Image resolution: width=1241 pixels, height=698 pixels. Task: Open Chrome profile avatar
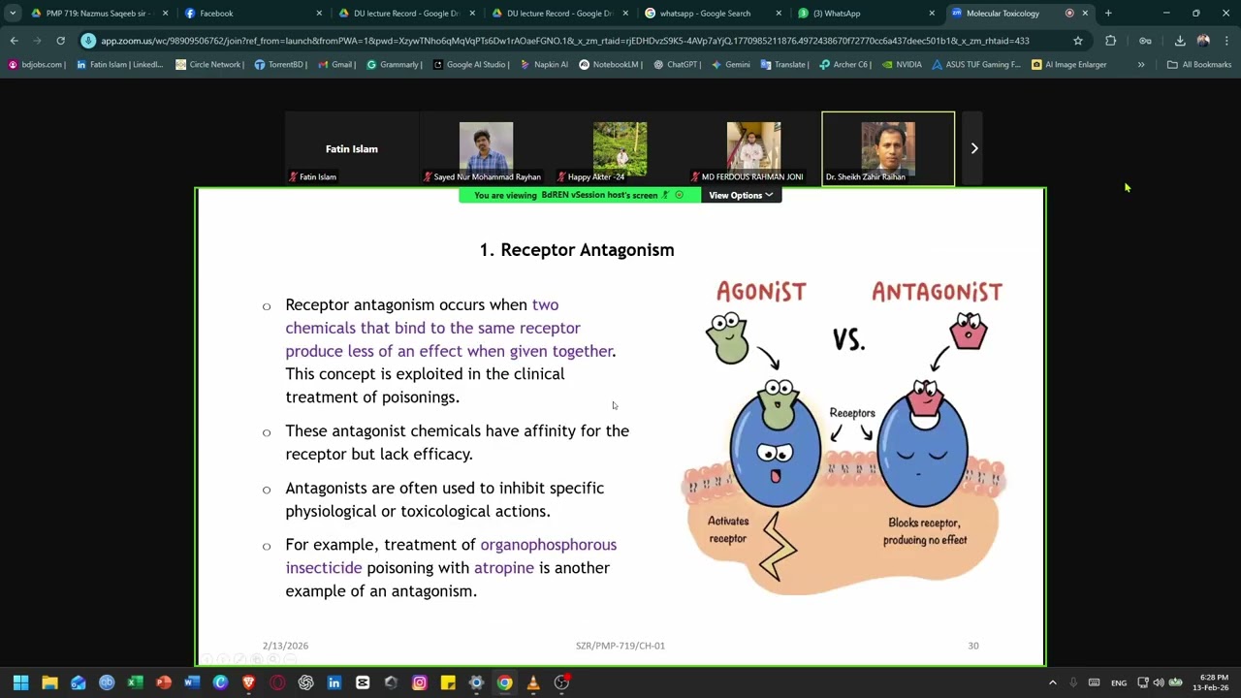pos(1203,41)
